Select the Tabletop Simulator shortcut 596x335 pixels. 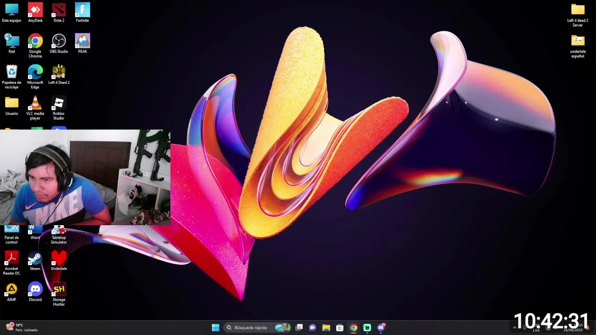pyautogui.click(x=59, y=235)
